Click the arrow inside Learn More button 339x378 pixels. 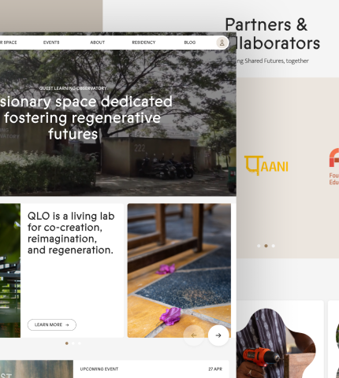67,325
